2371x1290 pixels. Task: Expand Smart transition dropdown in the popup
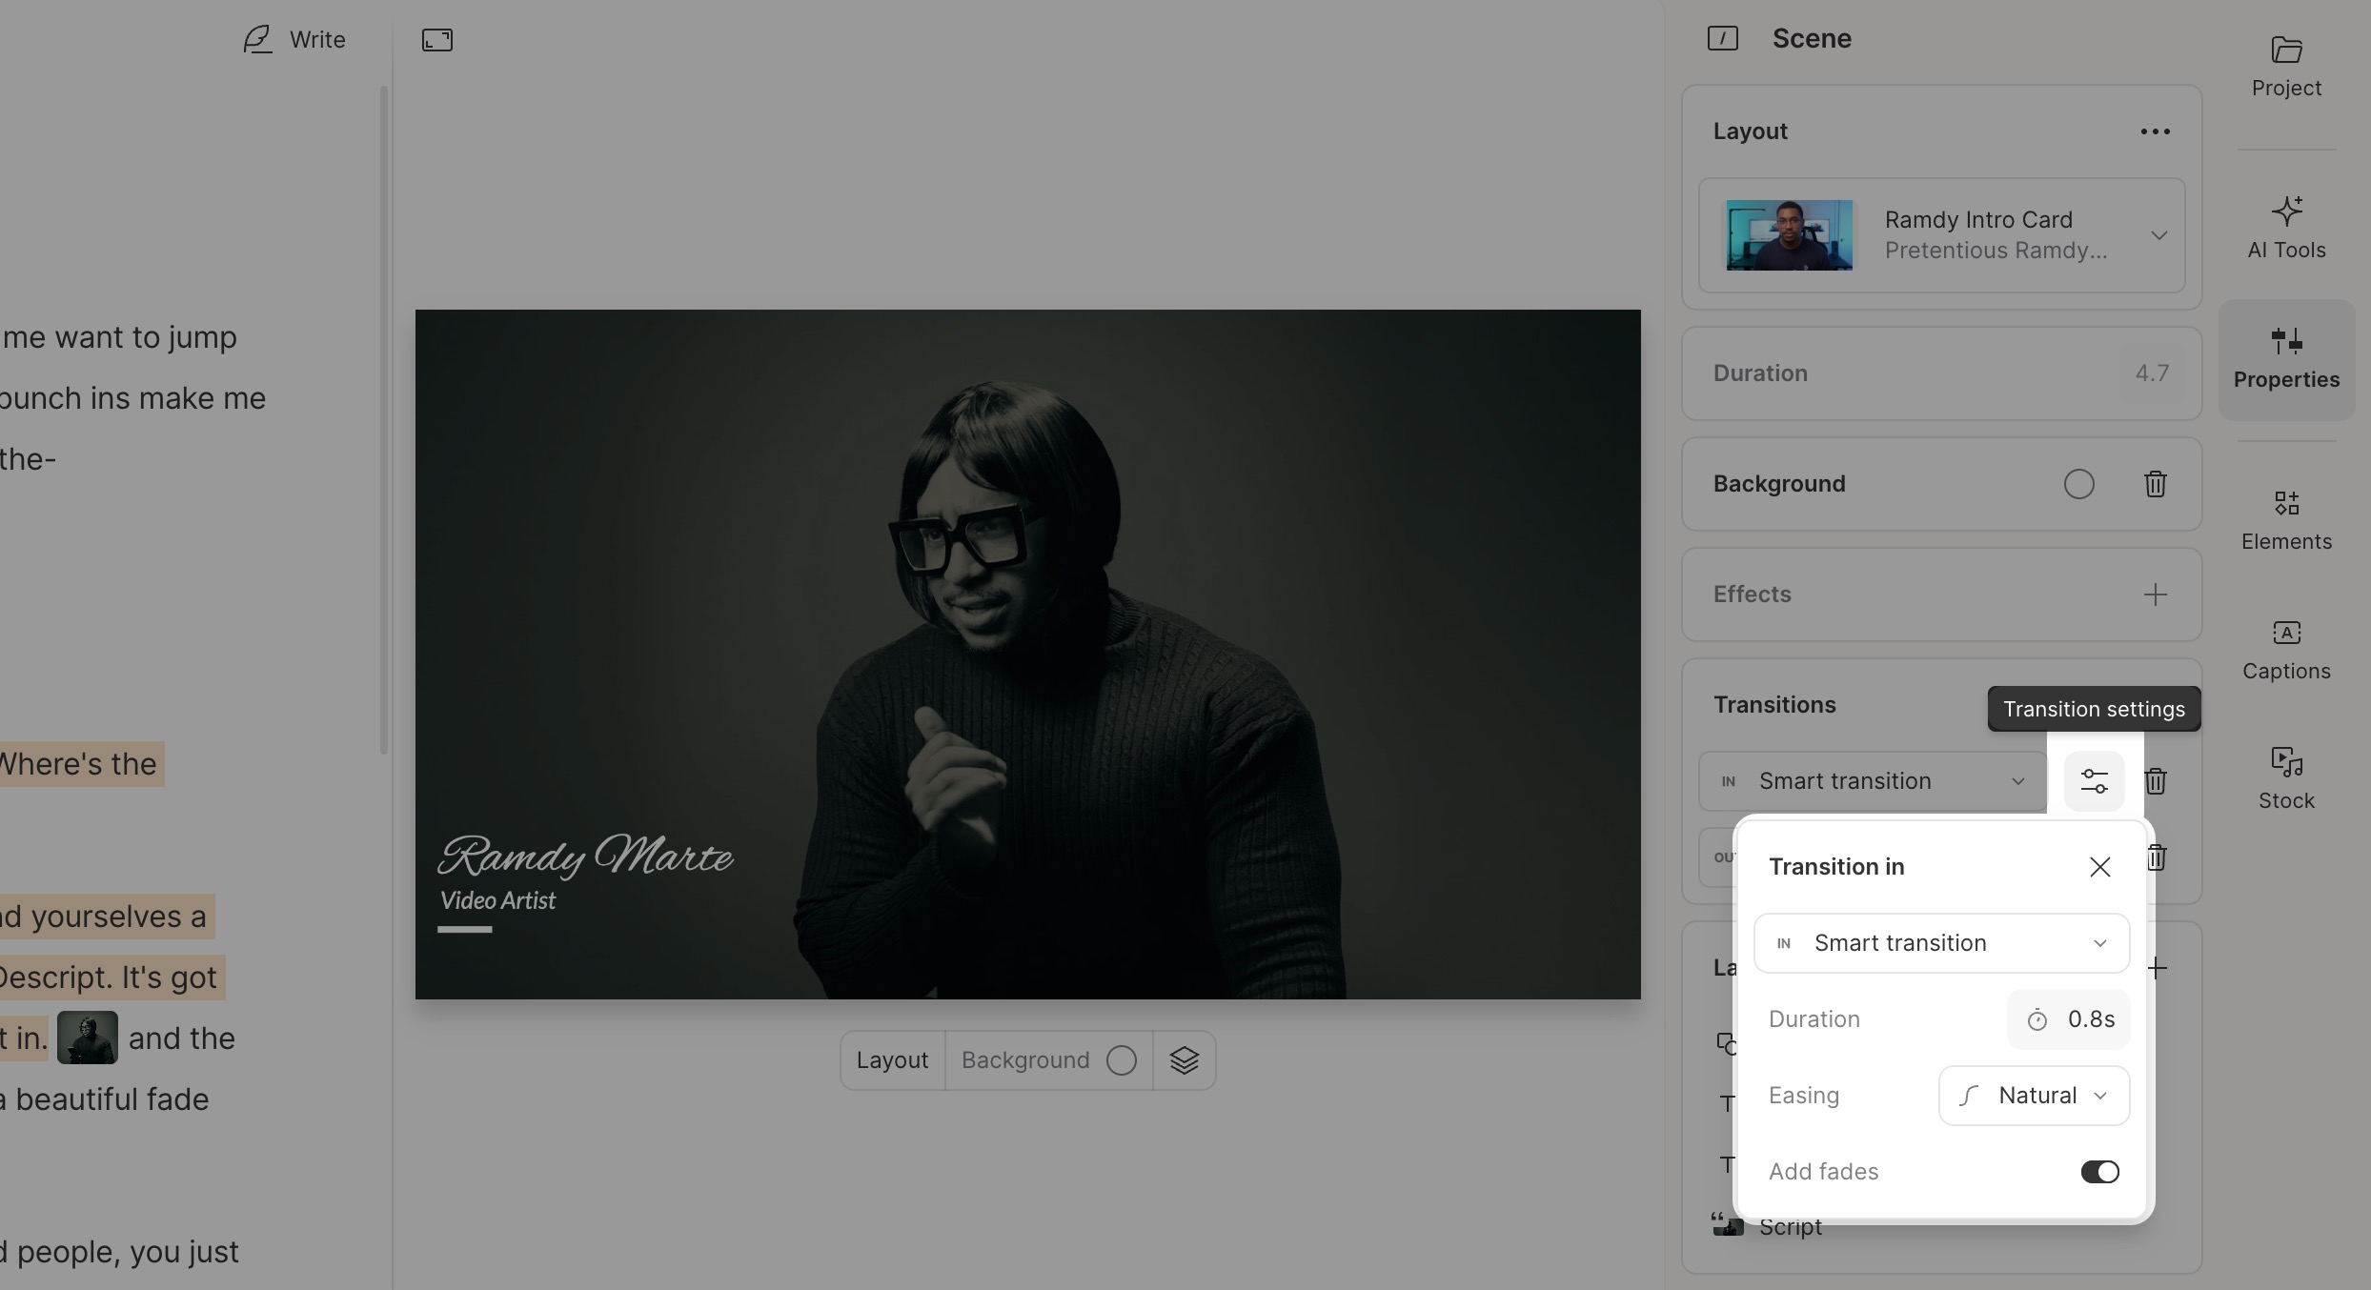pyautogui.click(x=1941, y=943)
